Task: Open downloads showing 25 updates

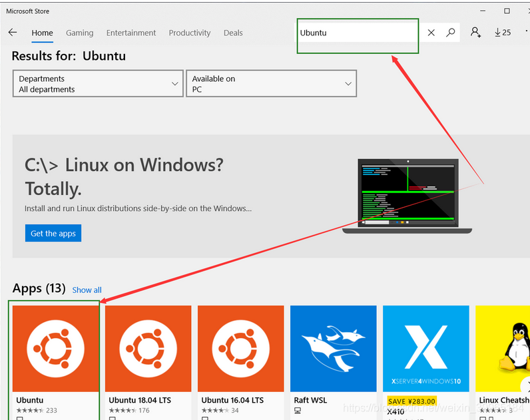Action: pyautogui.click(x=503, y=33)
